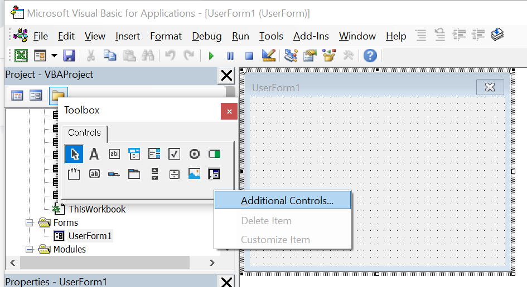This screenshot has height=287, width=527.
Task: Select the MultiPage control tool
Action: tap(134, 174)
